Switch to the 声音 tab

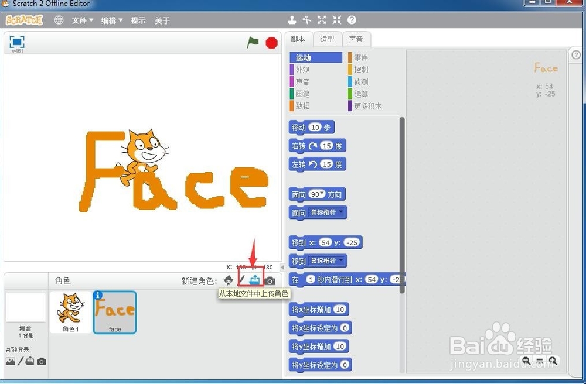tap(356, 39)
